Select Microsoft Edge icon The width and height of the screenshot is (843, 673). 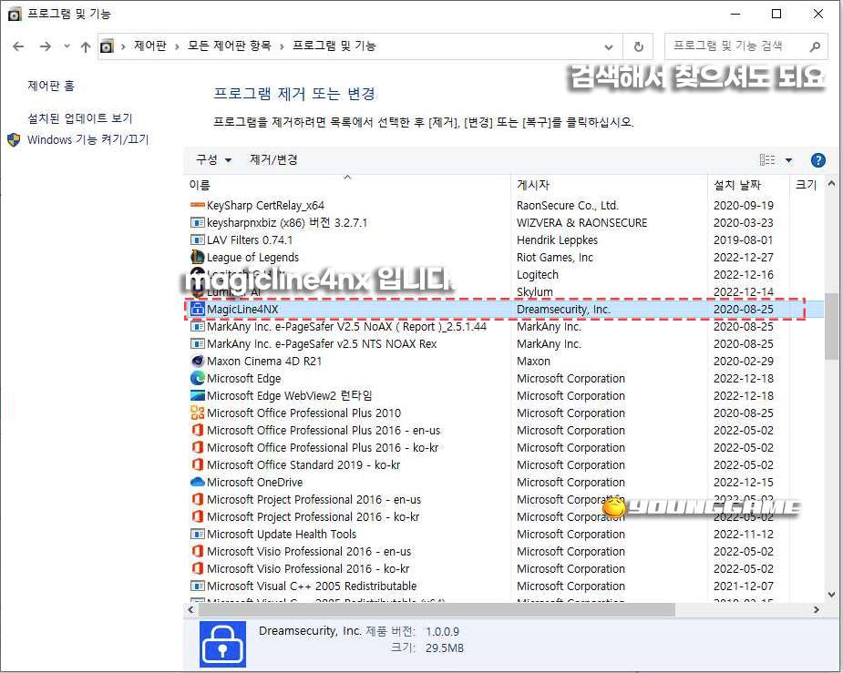click(198, 378)
